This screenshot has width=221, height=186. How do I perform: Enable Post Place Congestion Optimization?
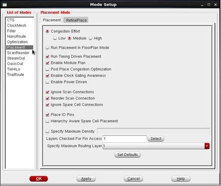[47, 69]
